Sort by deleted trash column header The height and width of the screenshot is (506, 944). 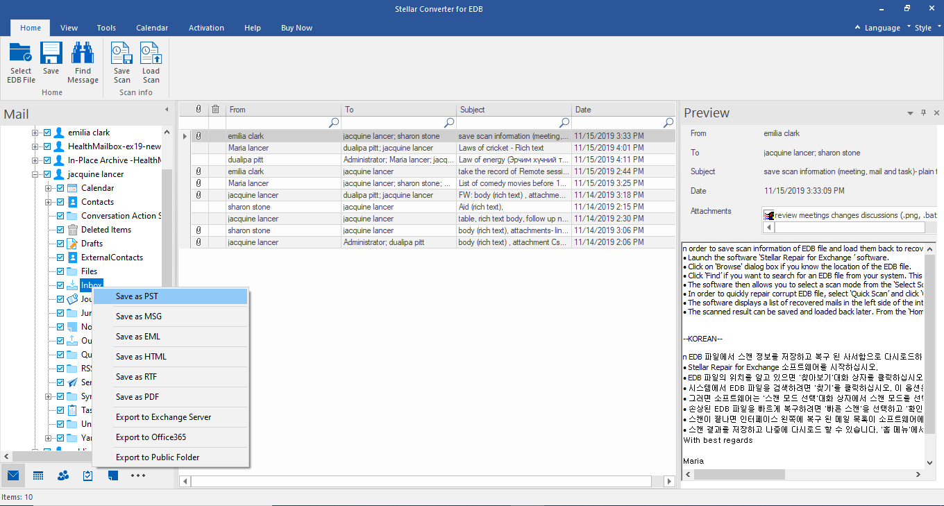tap(216, 109)
